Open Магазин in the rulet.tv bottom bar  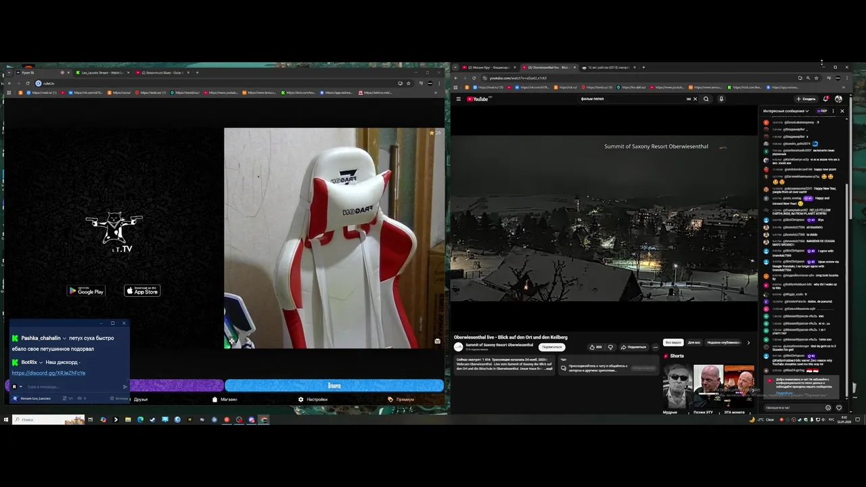(x=225, y=399)
